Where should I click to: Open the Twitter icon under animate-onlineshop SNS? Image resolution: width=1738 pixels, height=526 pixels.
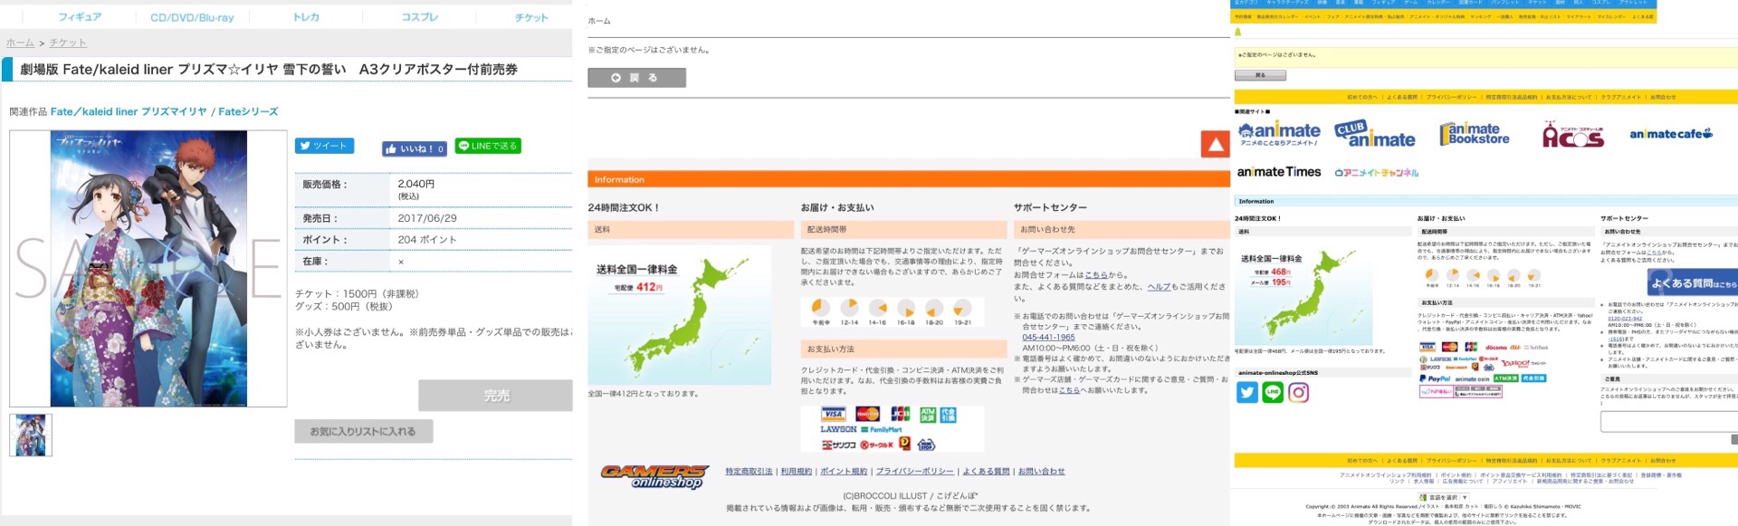[1247, 392]
